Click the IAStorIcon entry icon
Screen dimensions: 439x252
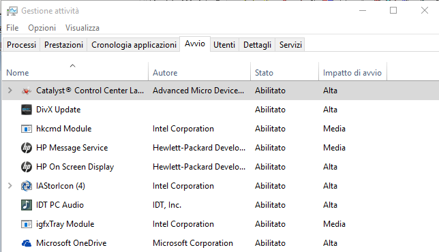coord(27,186)
